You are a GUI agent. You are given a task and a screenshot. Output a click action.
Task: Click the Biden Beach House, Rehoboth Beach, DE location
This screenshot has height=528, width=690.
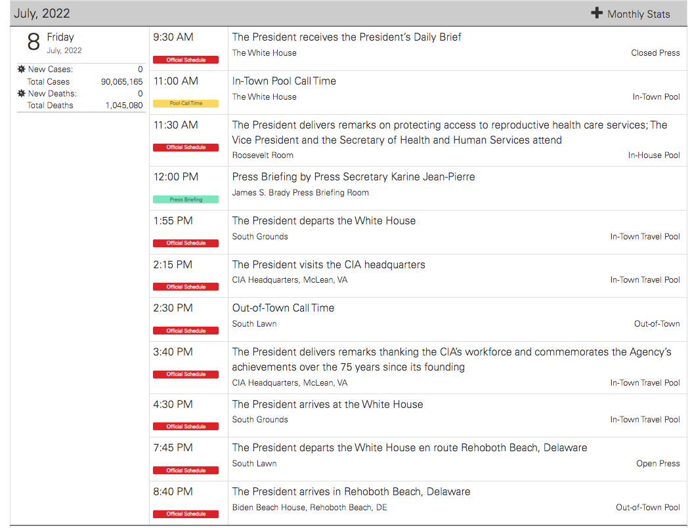tap(310, 507)
